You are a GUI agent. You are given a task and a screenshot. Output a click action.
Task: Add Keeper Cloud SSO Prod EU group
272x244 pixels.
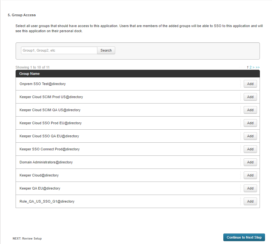(x=250, y=123)
